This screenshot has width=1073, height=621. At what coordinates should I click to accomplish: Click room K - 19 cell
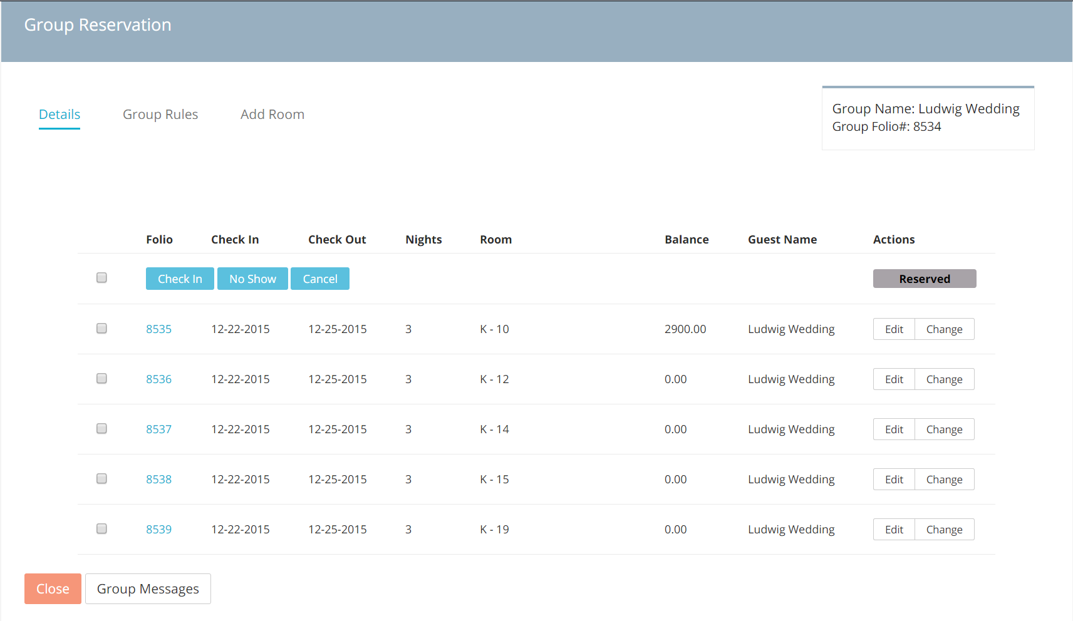coord(494,530)
